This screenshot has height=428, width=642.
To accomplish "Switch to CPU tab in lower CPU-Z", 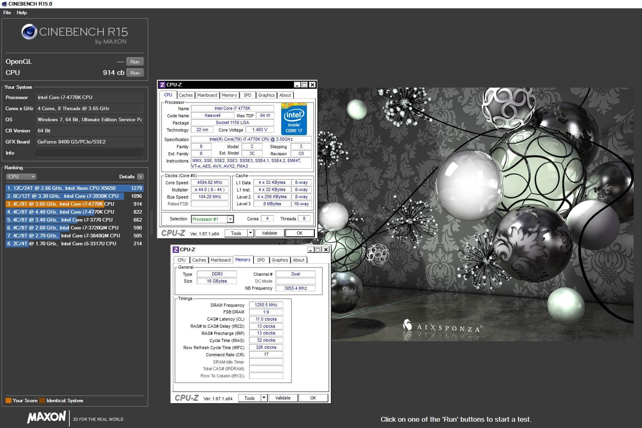I will (181, 260).
